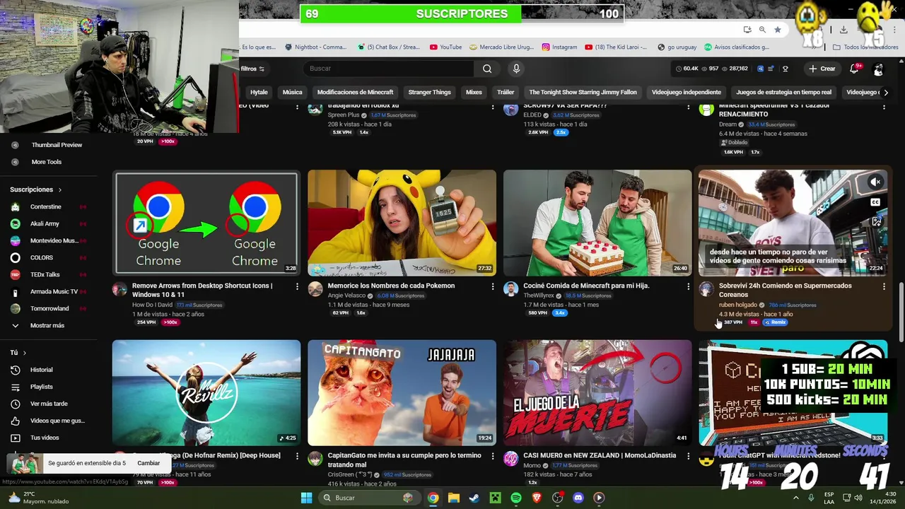The image size is (905, 509).
Task: Click Cambiar in the saved toast
Action: click(148, 463)
